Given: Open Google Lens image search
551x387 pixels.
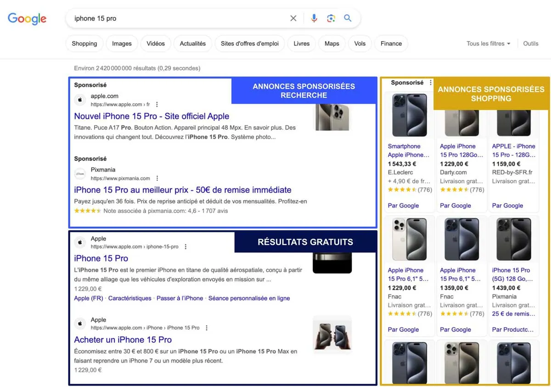Looking at the screenshot, I should click(331, 18).
